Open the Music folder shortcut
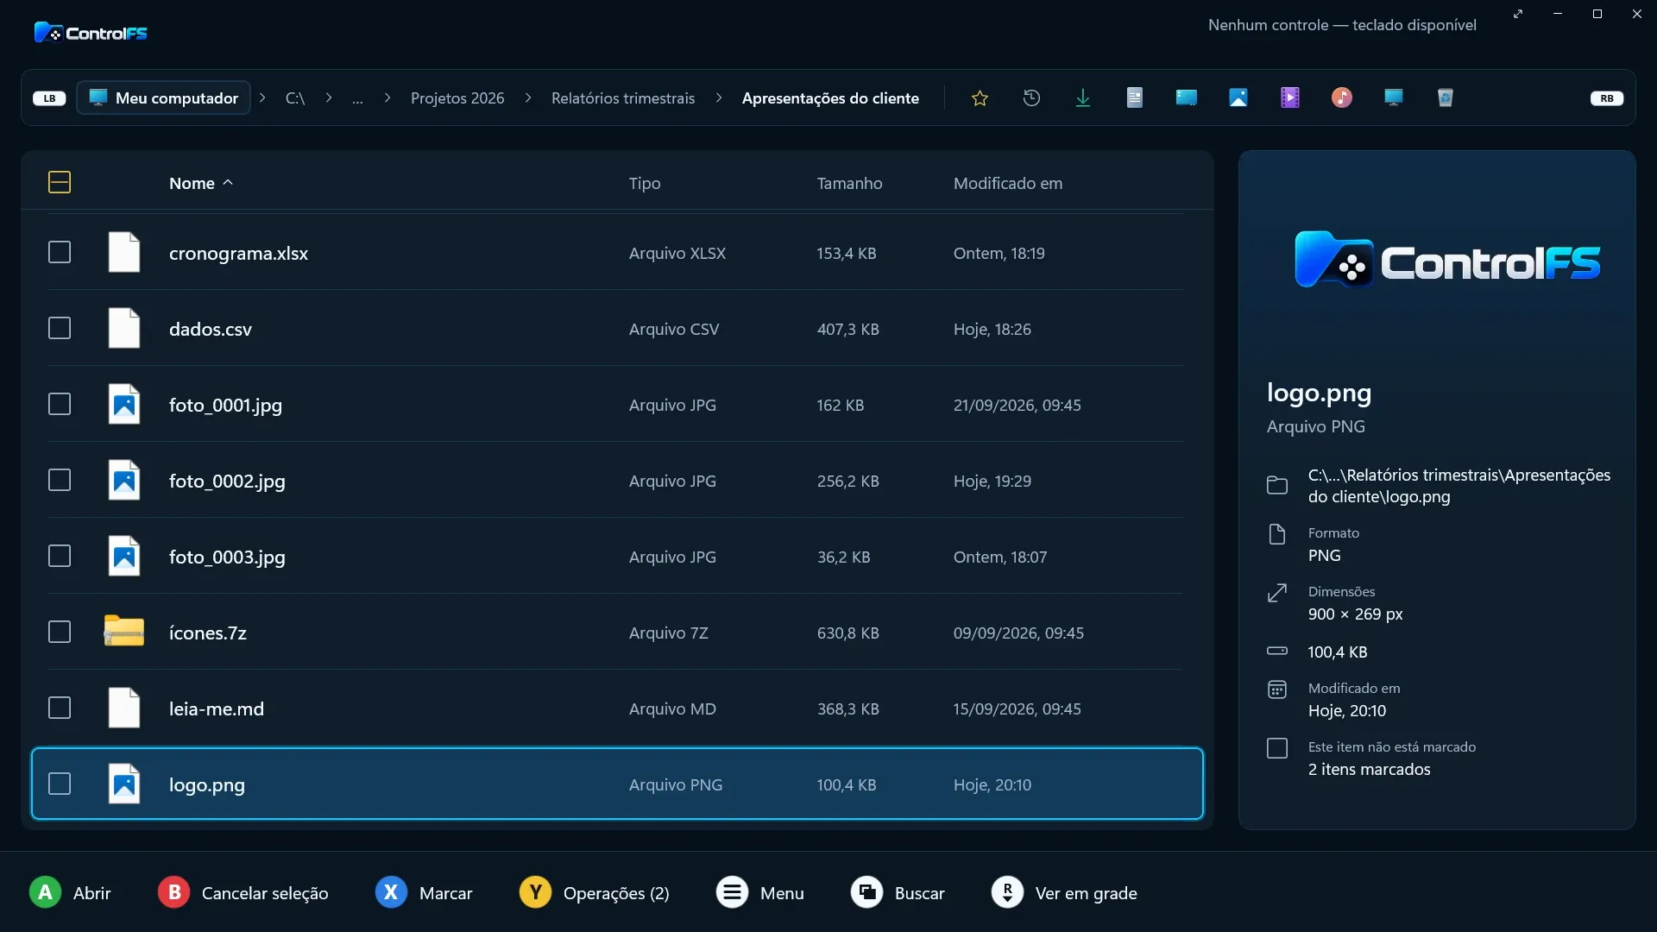This screenshot has width=1657, height=932. tap(1342, 98)
